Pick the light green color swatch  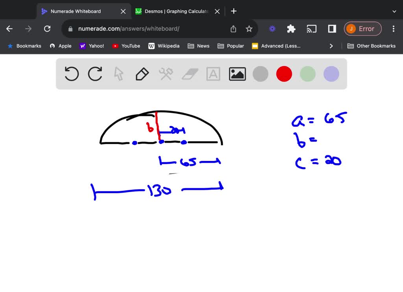(308, 74)
